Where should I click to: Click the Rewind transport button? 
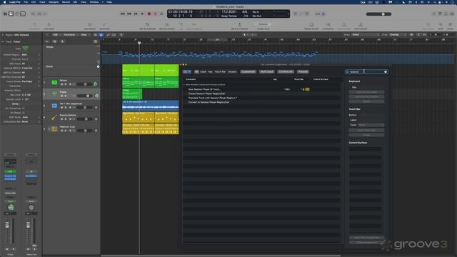point(122,14)
